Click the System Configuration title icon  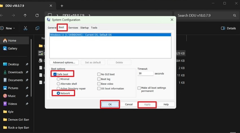coord(49,20)
